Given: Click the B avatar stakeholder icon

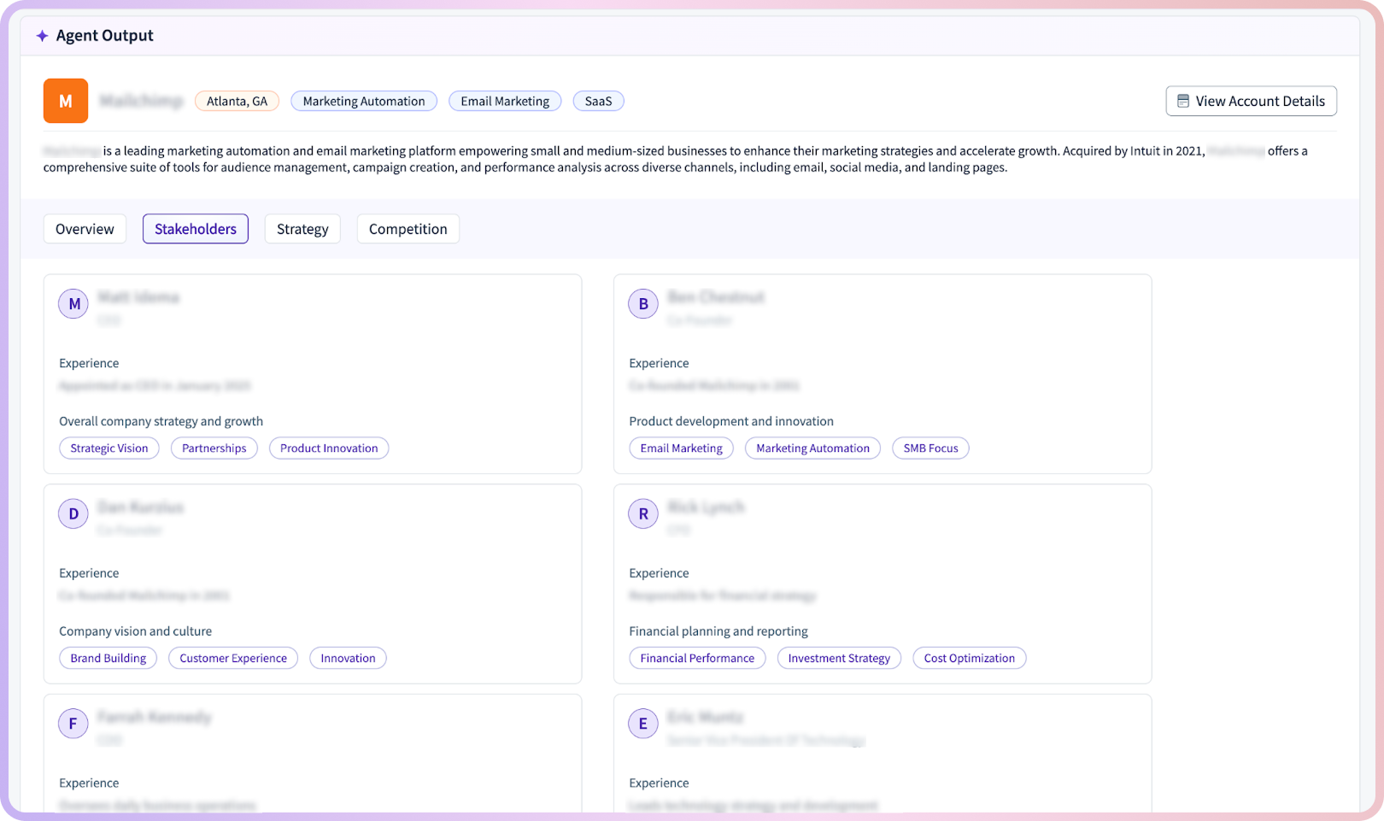Looking at the screenshot, I should pos(643,304).
